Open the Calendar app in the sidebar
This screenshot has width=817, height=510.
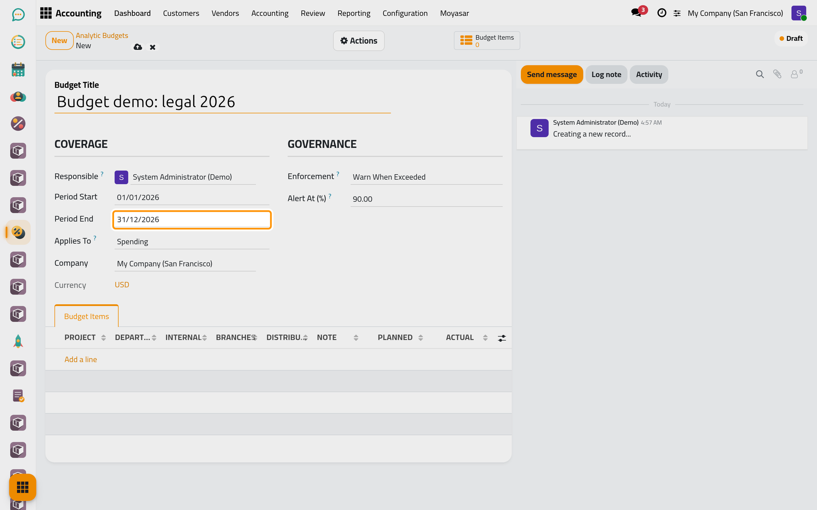(x=18, y=69)
